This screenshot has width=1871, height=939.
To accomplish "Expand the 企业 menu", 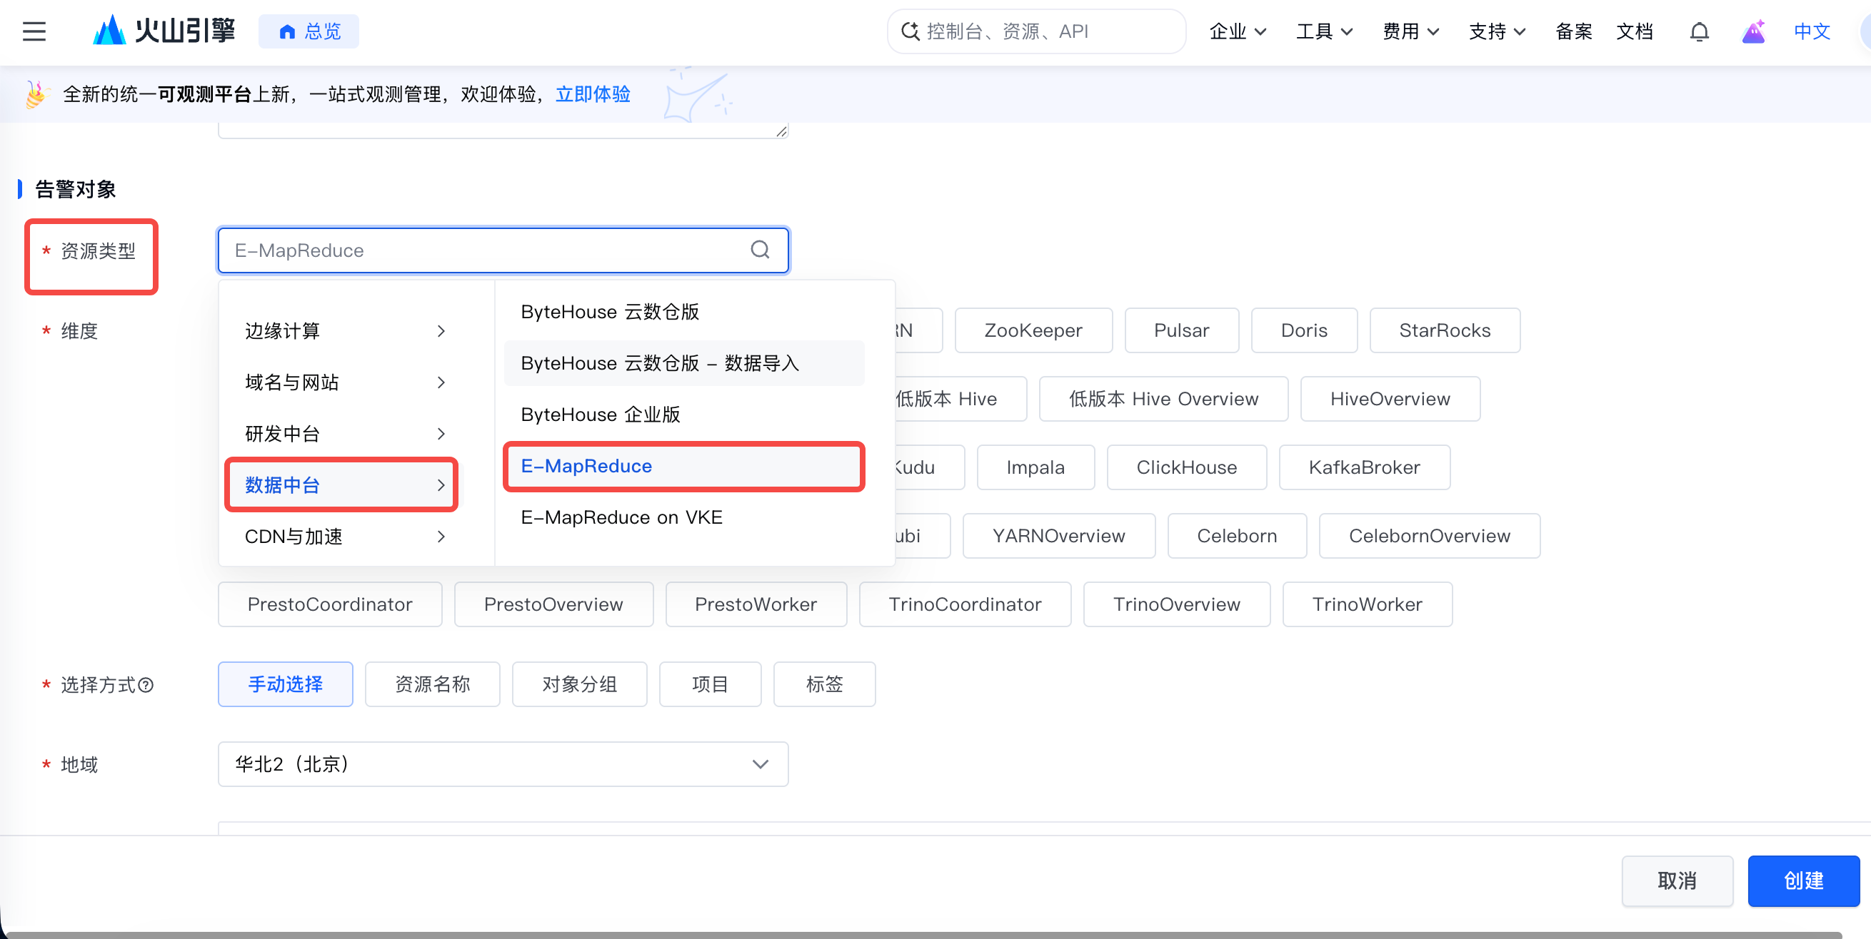I will (x=1238, y=31).
